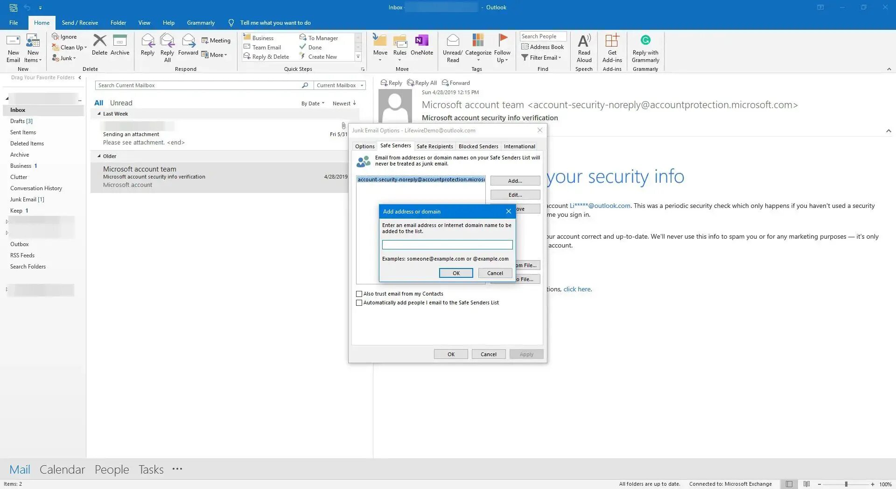This screenshot has width=896, height=489.
Task: Click the address or domain input field
Action: (447, 245)
